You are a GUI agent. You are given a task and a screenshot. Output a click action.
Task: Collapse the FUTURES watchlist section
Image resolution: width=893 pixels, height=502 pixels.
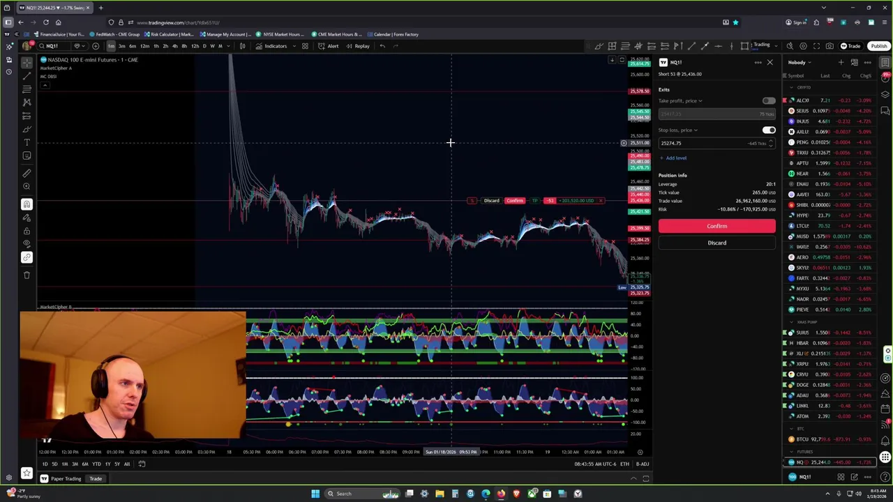tap(792, 452)
